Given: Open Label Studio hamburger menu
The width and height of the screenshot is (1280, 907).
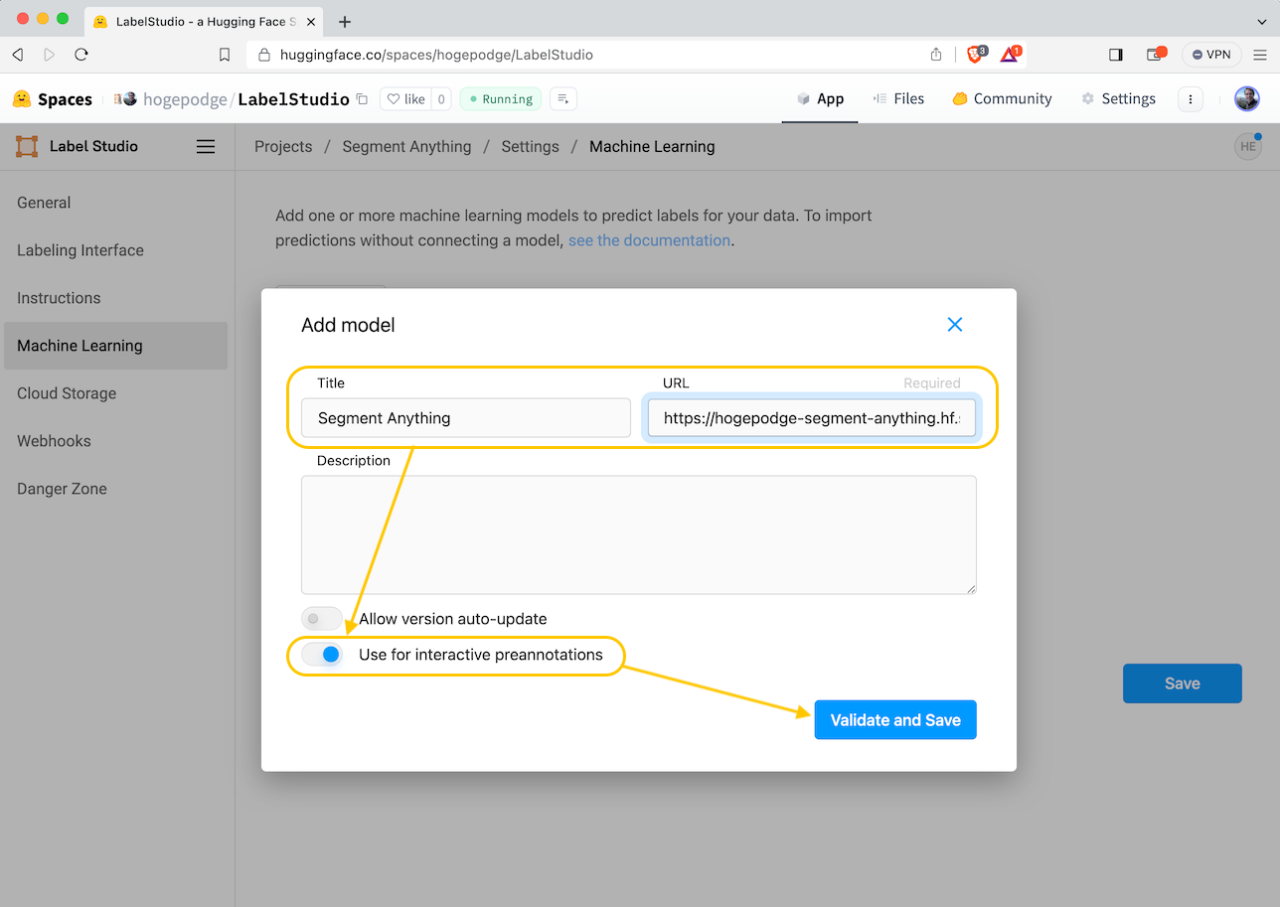Looking at the screenshot, I should point(206,147).
